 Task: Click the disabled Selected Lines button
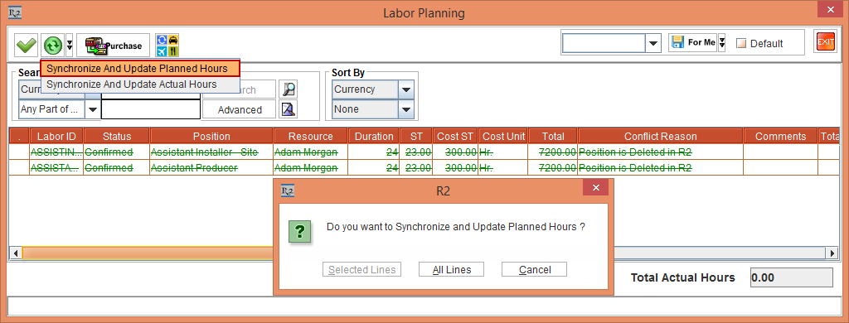pos(361,269)
